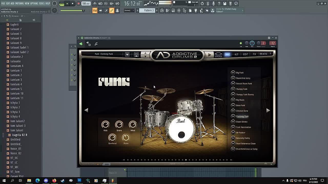
Task: Select the Playlist icon in FL Studio toolbar
Action: 162,11
